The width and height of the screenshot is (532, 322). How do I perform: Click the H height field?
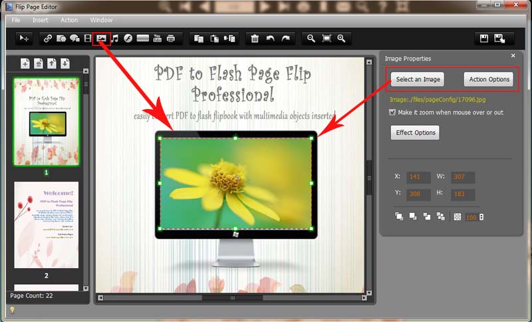[463, 194]
